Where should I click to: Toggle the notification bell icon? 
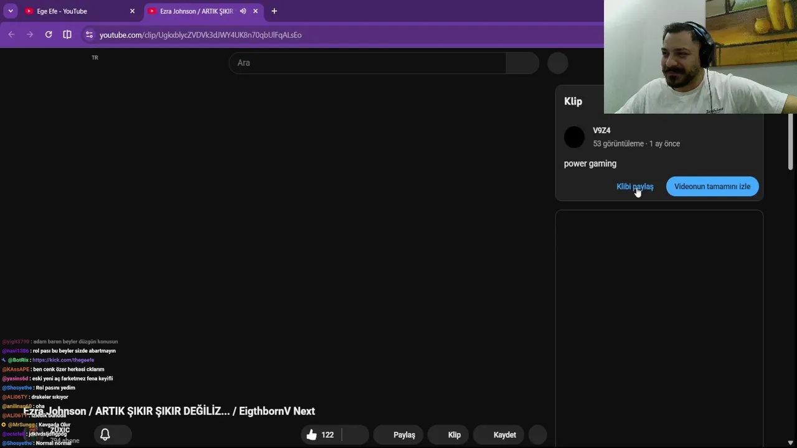(105, 435)
